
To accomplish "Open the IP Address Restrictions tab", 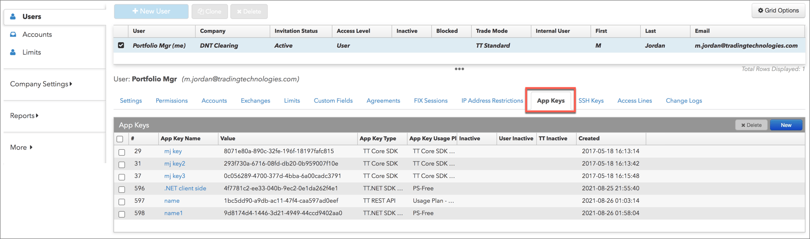I will tap(492, 101).
